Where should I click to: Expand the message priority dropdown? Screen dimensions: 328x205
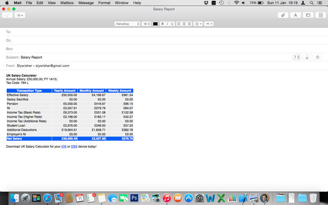point(297,57)
